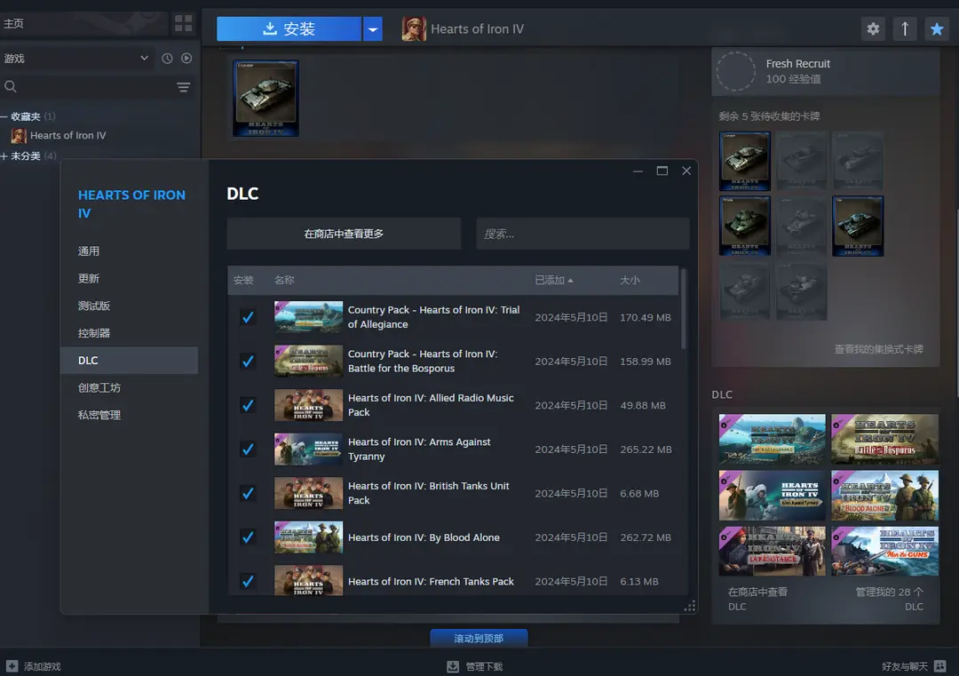The height and width of the screenshot is (676, 959).
Task: Click 滚动到顶部 button
Action: coord(479,638)
